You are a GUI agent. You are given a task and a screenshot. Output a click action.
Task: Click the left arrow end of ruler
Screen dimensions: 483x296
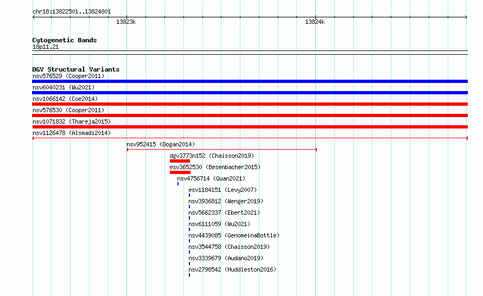34,17
